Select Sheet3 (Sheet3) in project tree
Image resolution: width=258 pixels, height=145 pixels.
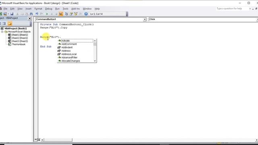(x=20, y=41)
